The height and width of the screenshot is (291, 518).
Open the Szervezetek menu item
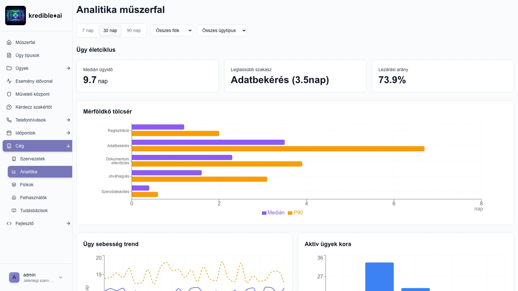[x=32, y=159]
